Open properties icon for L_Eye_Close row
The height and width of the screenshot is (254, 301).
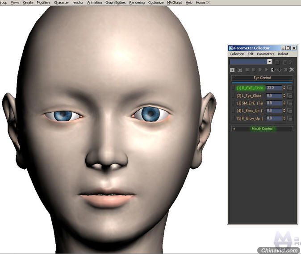click(289, 96)
